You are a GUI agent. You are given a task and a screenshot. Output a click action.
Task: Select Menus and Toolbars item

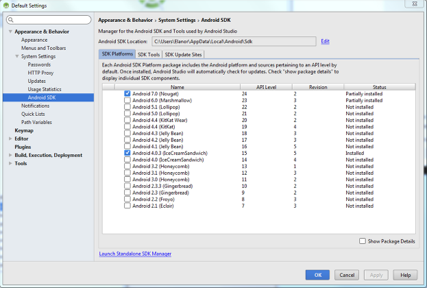(x=44, y=48)
